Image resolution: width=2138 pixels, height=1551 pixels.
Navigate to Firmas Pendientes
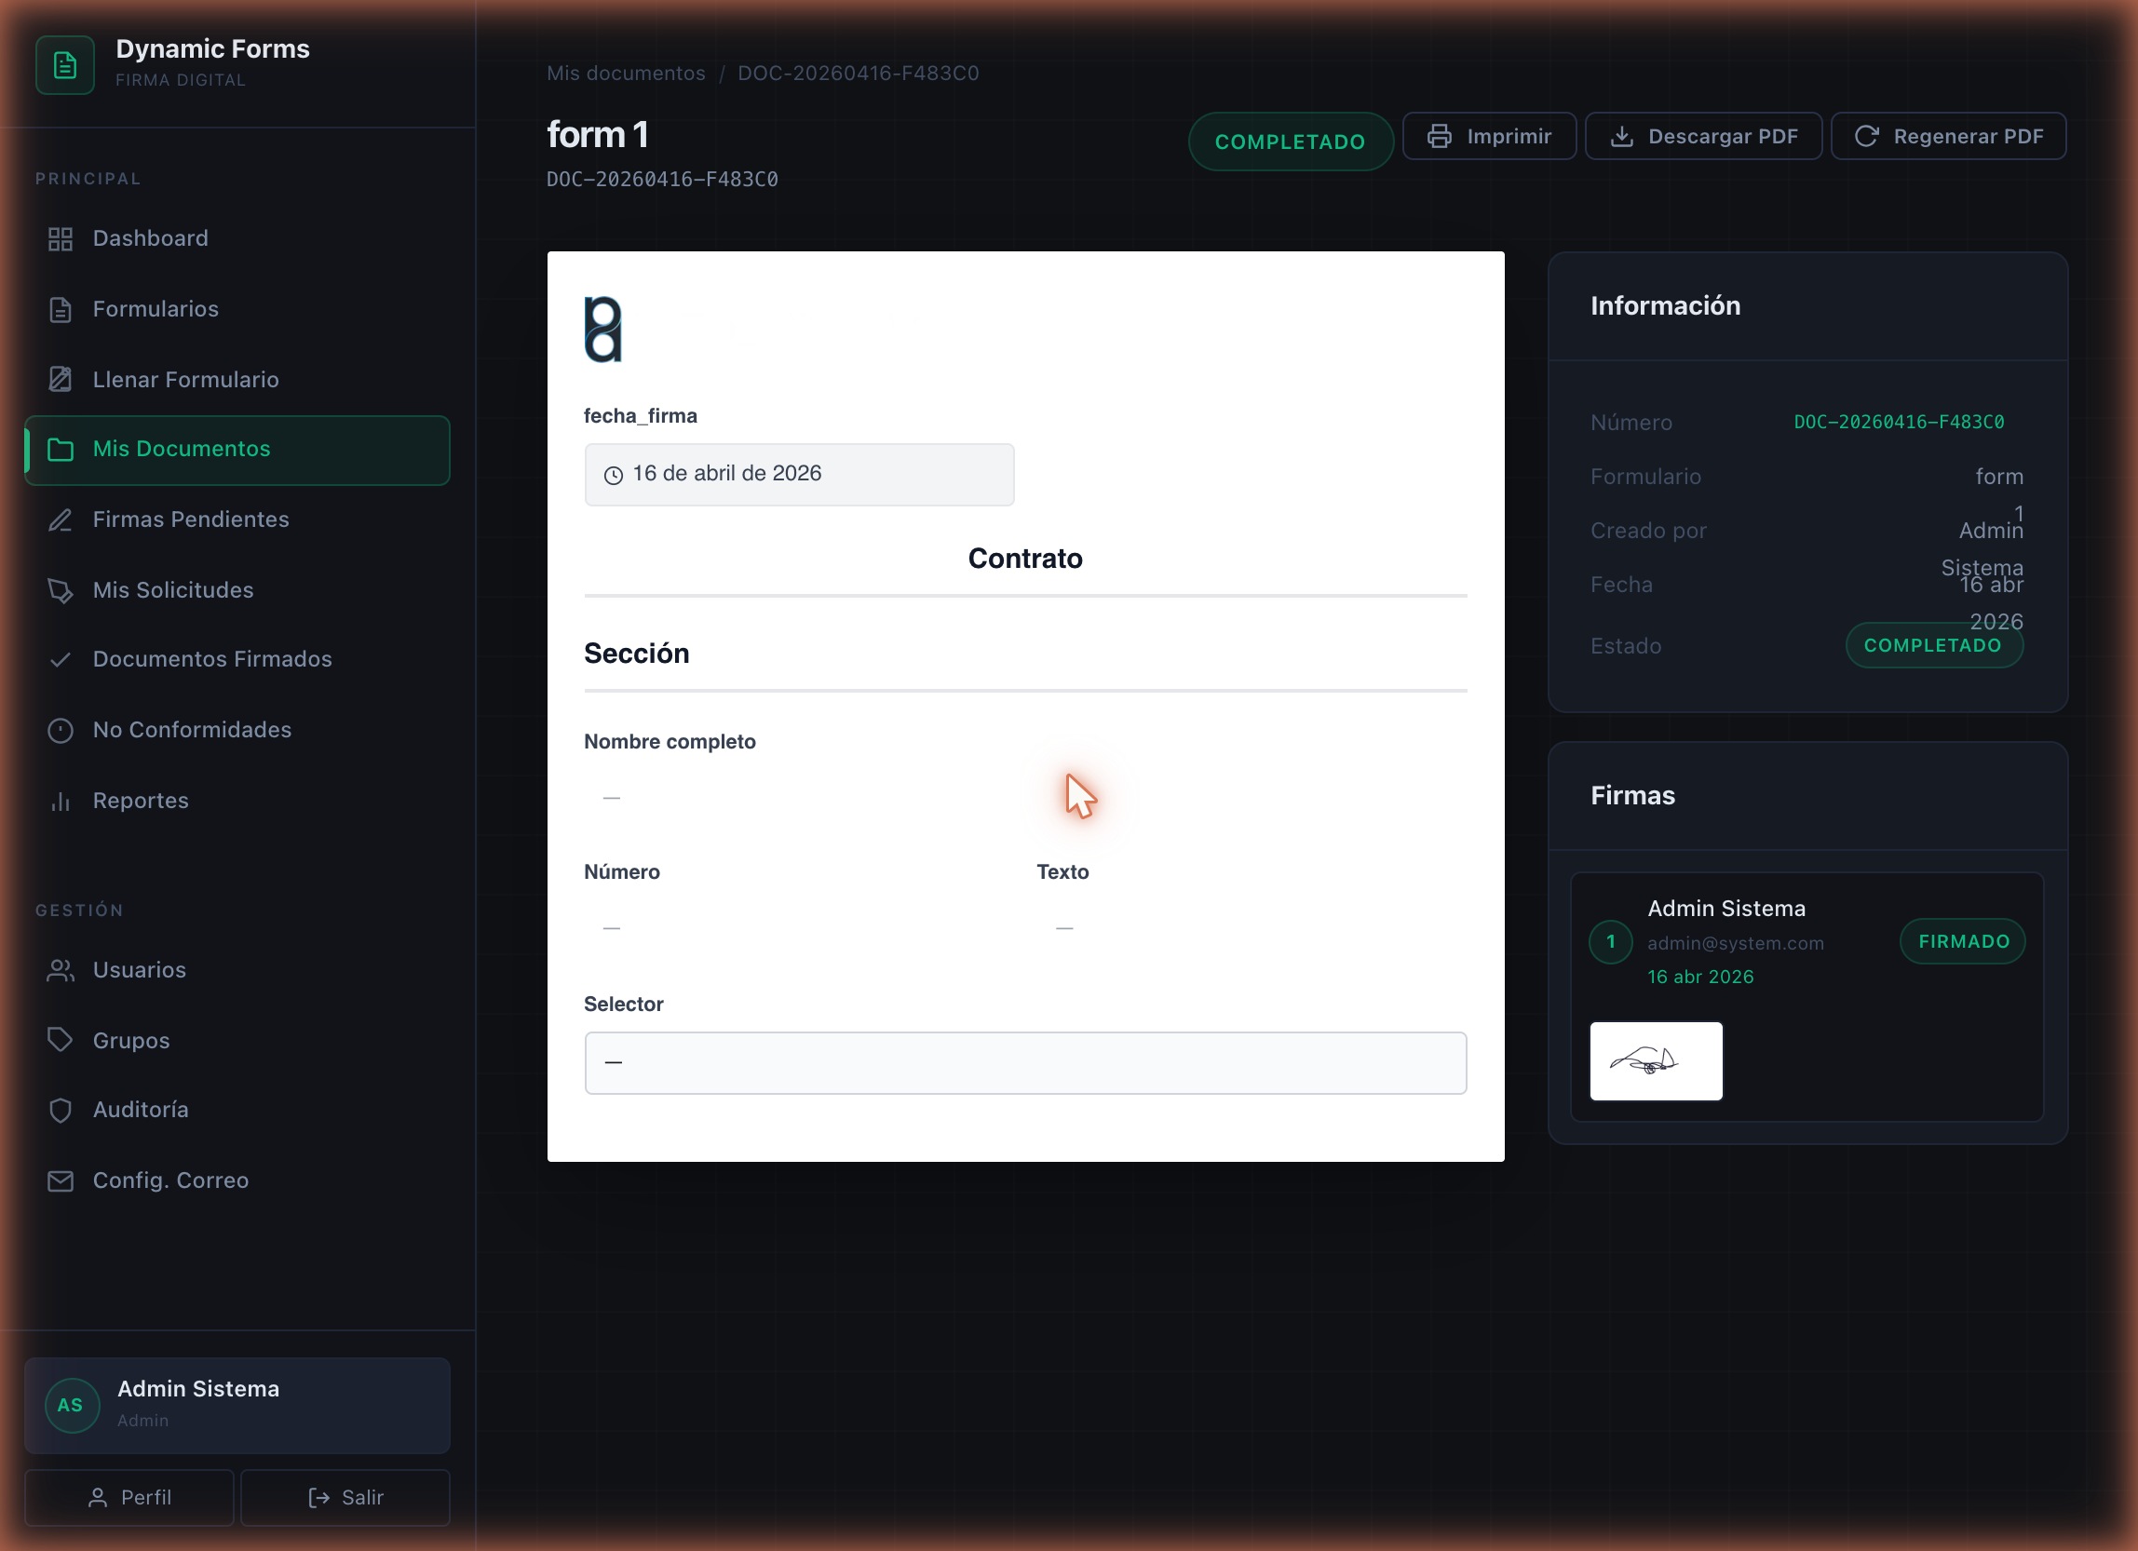237,520
